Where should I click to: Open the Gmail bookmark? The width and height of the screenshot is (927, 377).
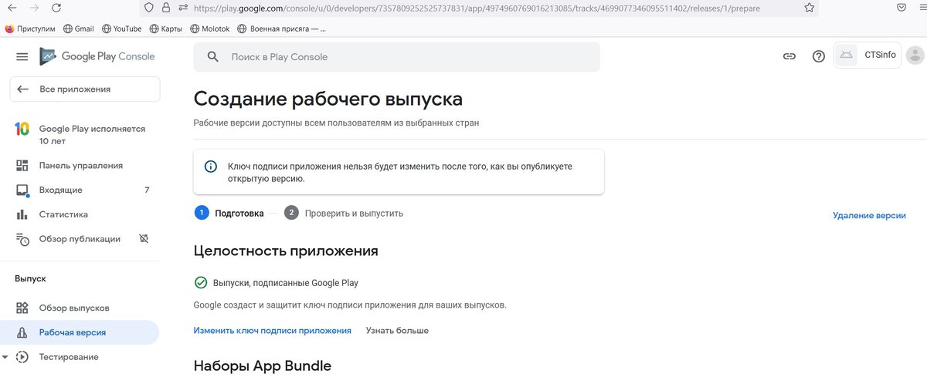tap(79, 29)
